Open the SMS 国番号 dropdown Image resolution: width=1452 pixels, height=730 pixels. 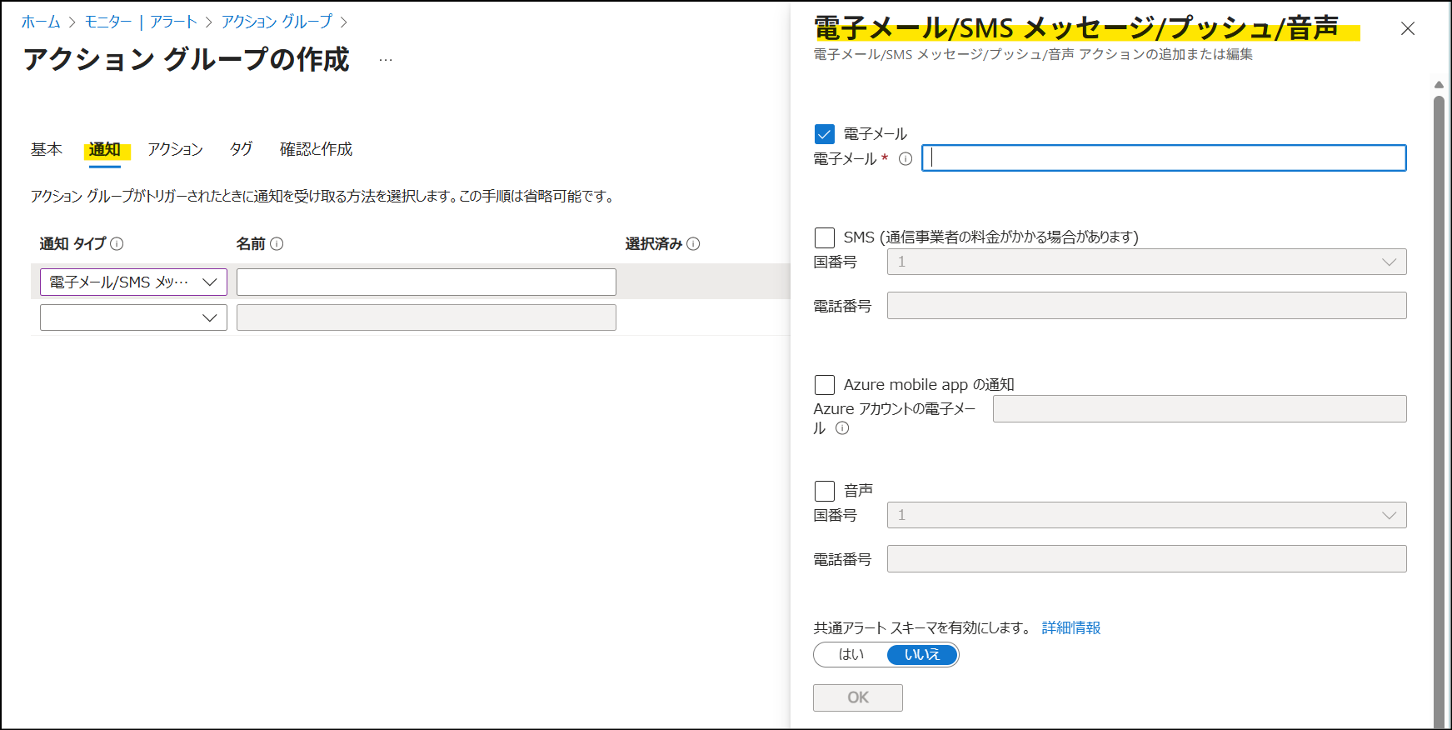[1146, 262]
